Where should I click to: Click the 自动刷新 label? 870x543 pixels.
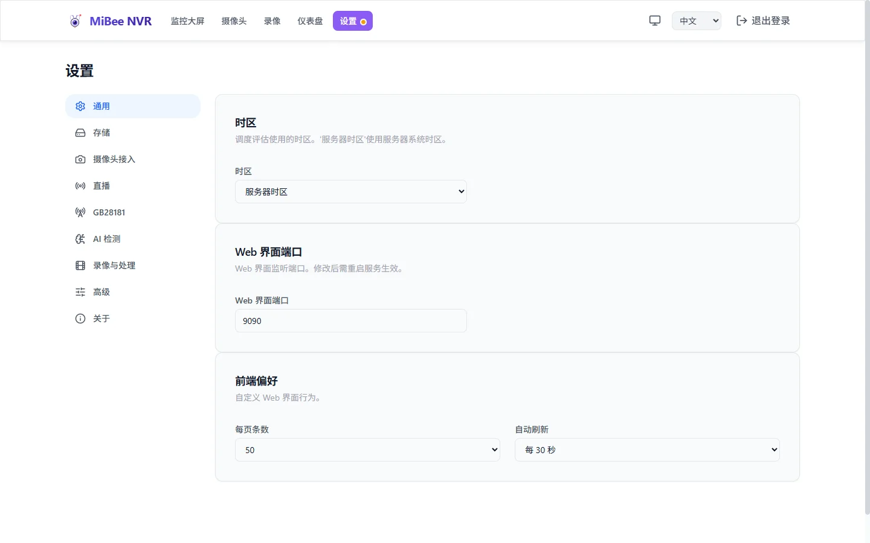[x=532, y=430]
